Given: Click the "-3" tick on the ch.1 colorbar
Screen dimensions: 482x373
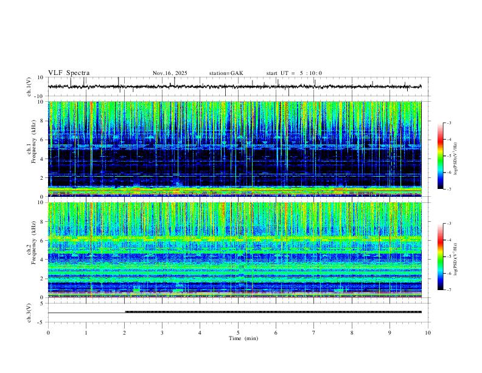Looking at the screenshot, I should pyautogui.click(x=449, y=123).
